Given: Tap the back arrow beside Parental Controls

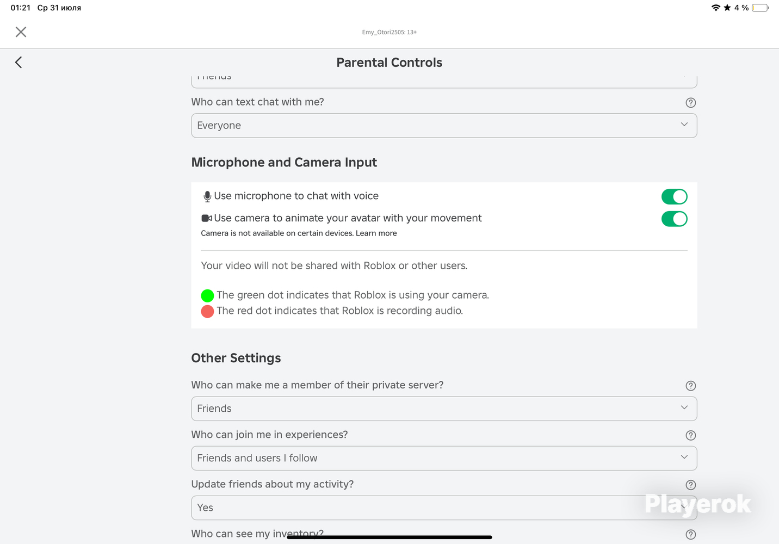Looking at the screenshot, I should click(18, 62).
